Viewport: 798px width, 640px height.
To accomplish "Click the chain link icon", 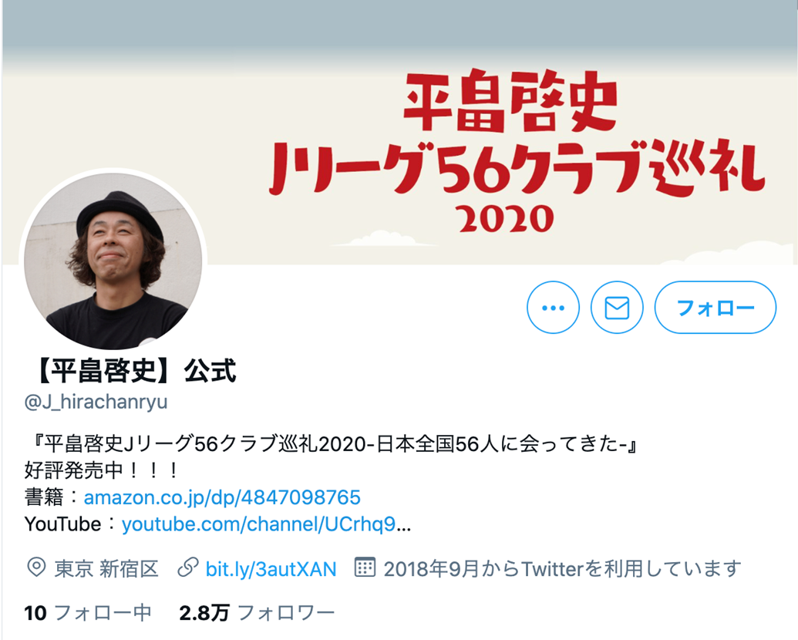I will click(x=187, y=568).
